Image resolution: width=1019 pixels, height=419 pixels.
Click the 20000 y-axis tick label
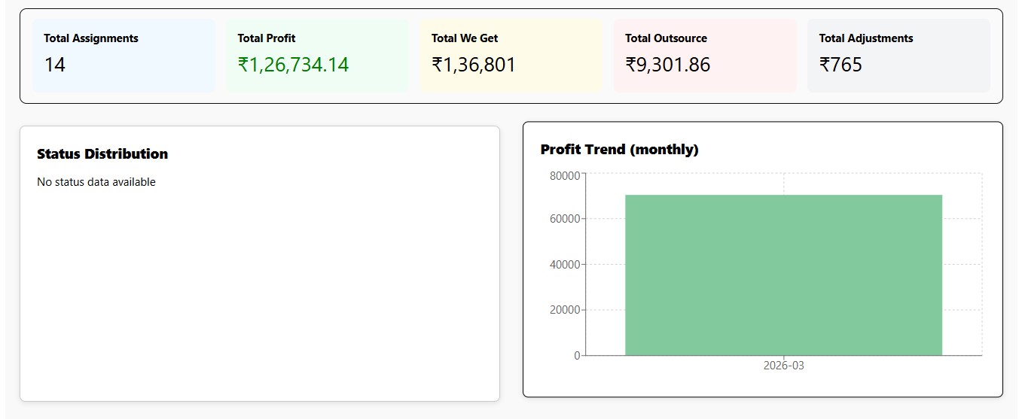click(565, 310)
